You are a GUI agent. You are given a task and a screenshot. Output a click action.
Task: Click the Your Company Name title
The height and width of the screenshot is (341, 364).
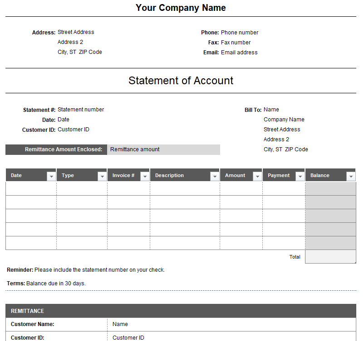[x=181, y=8]
